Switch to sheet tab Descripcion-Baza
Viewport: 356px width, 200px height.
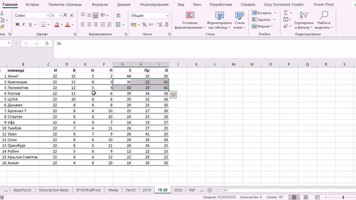point(53,190)
